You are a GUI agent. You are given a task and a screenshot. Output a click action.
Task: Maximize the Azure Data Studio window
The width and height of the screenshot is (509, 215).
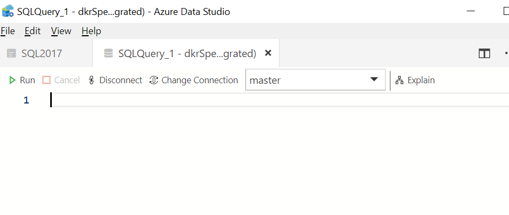tap(506, 11)
